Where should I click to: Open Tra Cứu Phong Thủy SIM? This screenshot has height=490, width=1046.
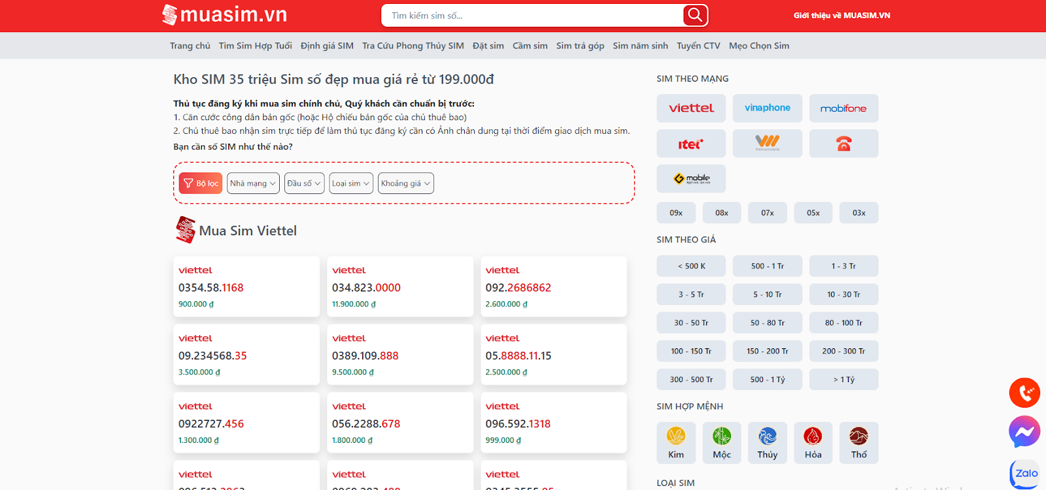[x=413, y=46]
